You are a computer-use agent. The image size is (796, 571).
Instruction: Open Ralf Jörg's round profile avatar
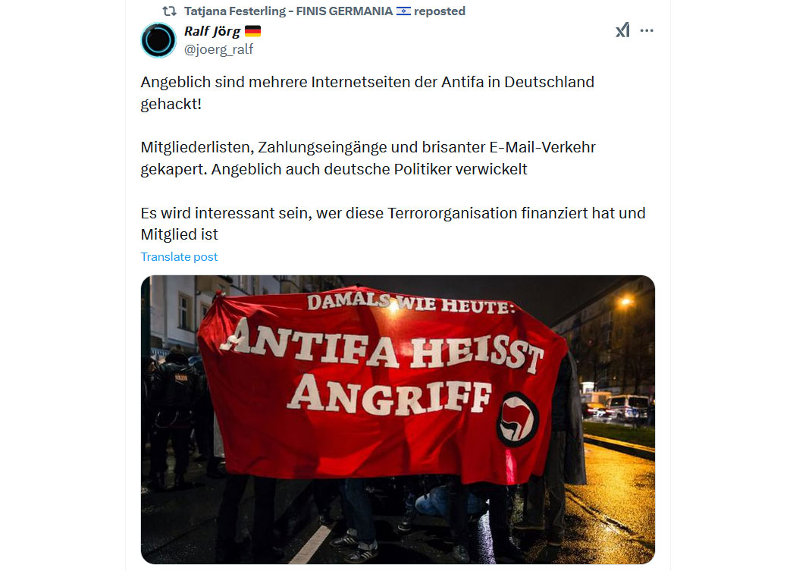coord(158,40)
